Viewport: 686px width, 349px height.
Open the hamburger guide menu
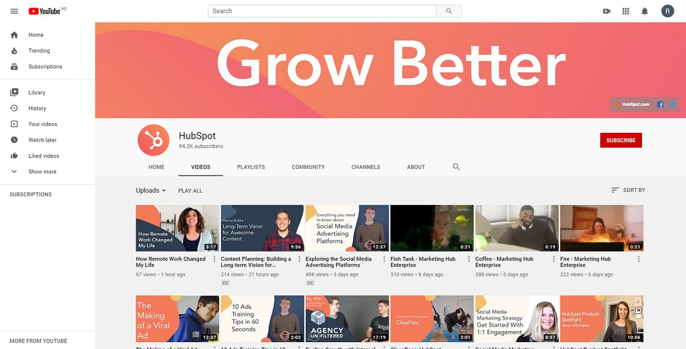14,11
